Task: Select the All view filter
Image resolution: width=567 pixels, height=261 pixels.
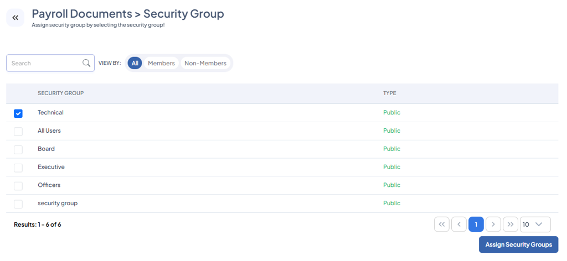Action: 135,64
